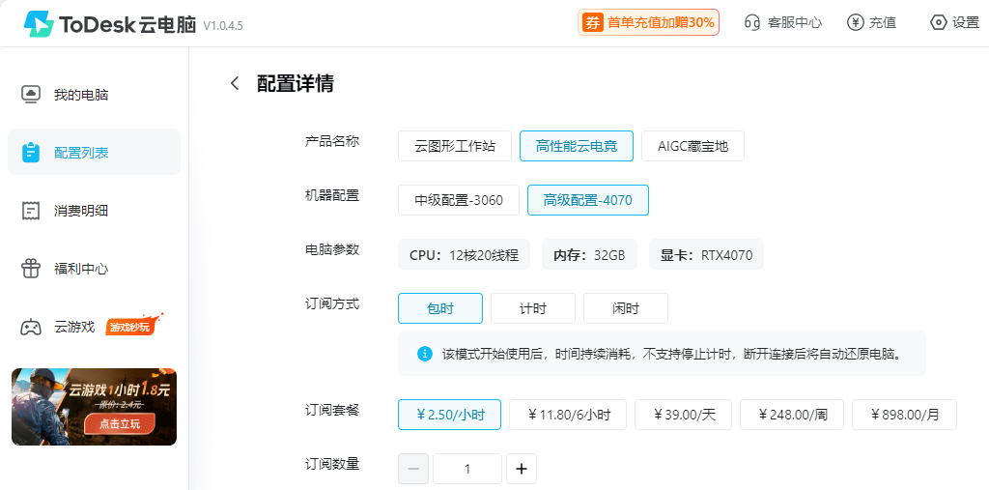The image size is (989, 490).
Task: Open 福利中心 in the sidebar
Action: (94, 269)
